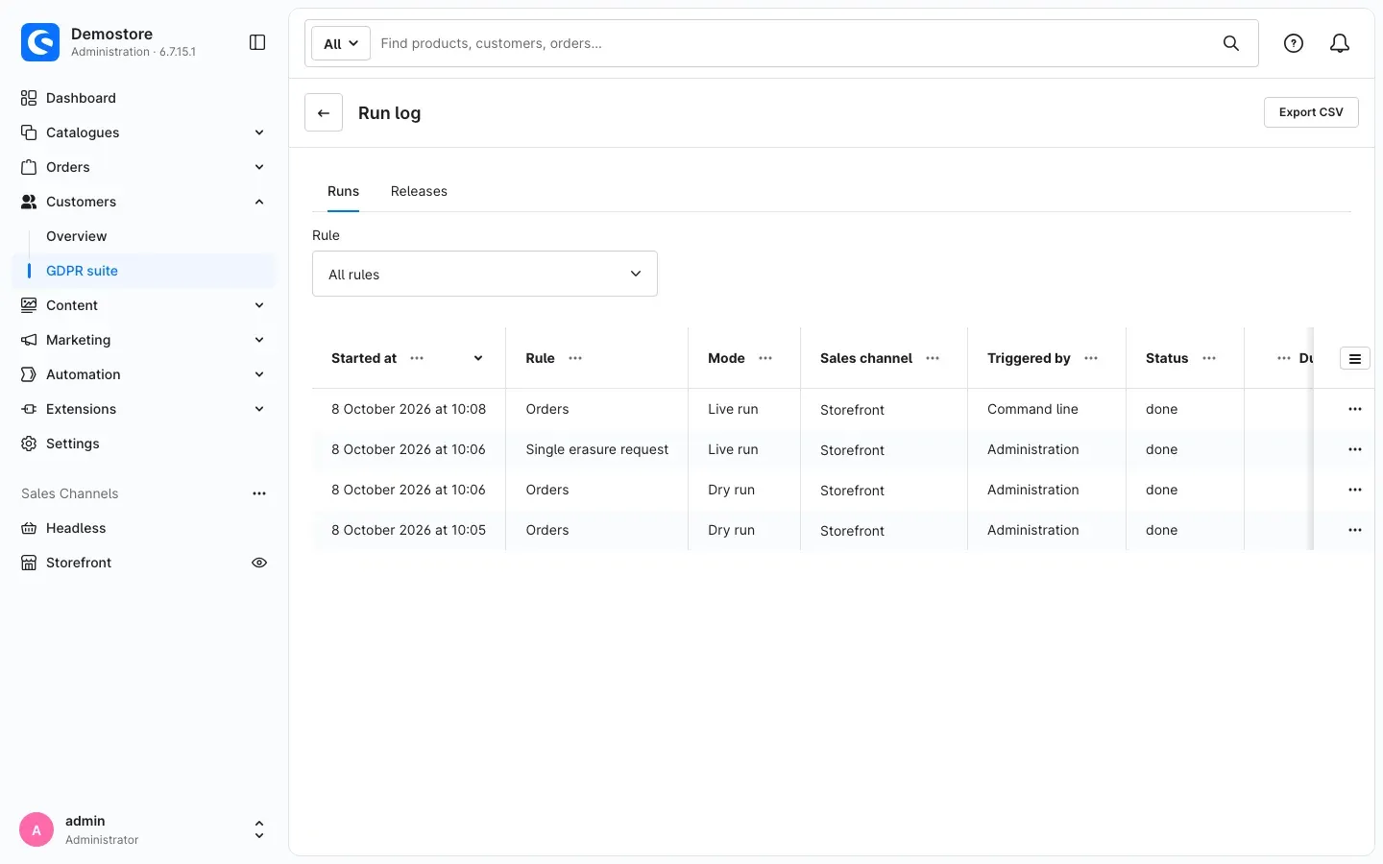Select the Runs tab
1383x864 pixels.
click(343, 191)
